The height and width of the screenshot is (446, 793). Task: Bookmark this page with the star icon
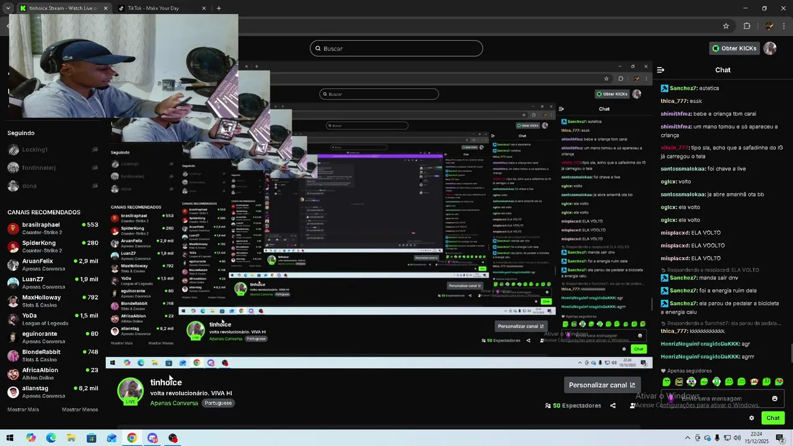click(726, 26)
